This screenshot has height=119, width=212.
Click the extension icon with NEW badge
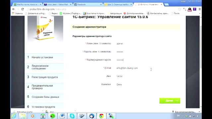point(189,10)
